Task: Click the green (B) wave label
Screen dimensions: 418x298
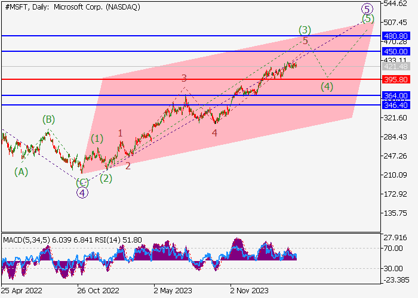Action: click(x=48, y=119)
